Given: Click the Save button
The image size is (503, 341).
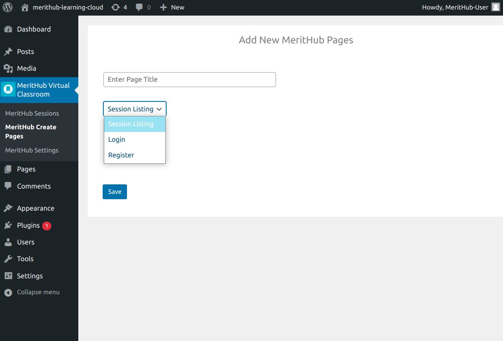Looking at the screenshot, I should (115, 192).
